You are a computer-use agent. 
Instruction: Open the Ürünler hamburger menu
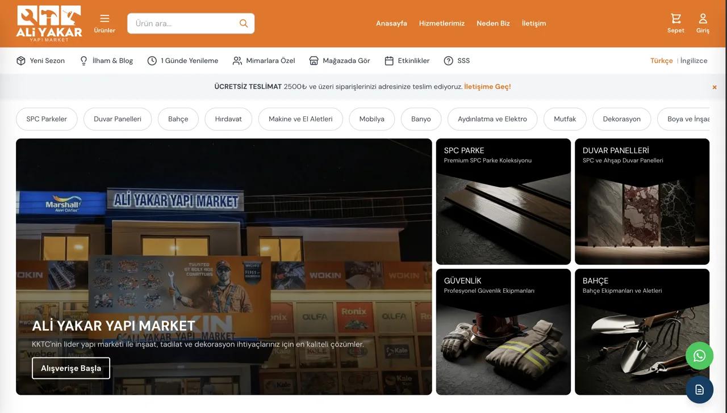105,23
